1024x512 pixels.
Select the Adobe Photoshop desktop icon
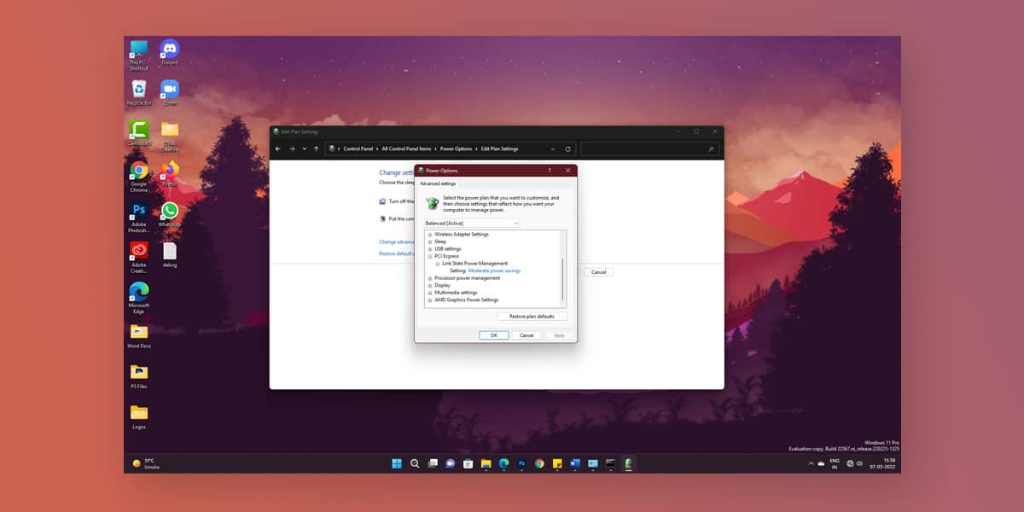pos(138,217)
